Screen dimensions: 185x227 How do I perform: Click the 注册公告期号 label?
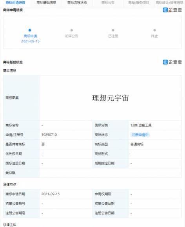15,213
